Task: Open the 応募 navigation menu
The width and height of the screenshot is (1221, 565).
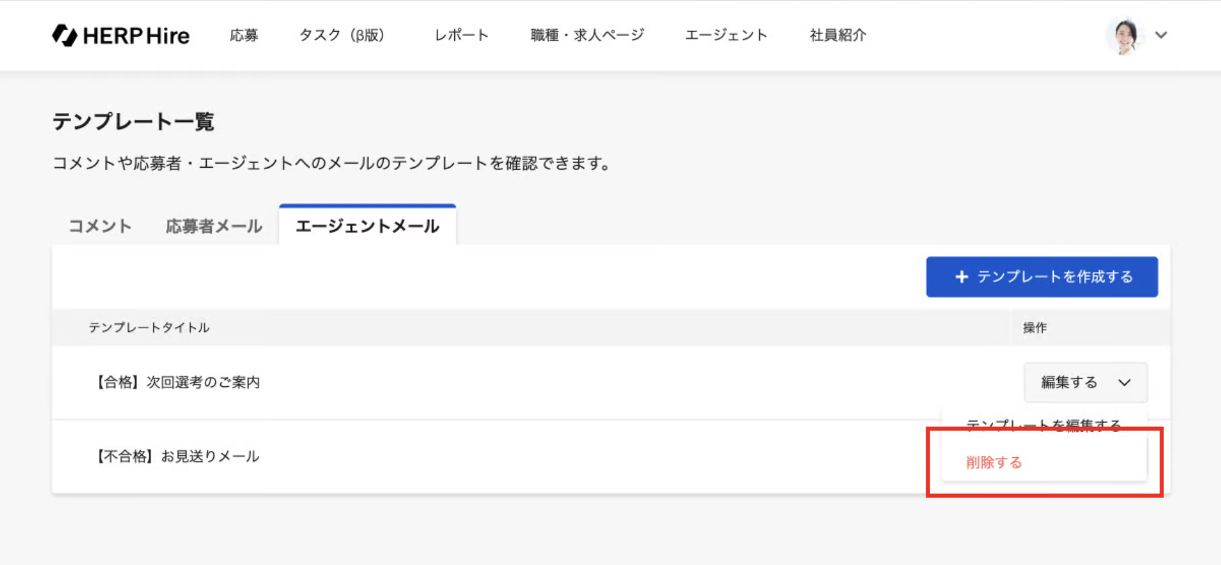Action: 244,35
